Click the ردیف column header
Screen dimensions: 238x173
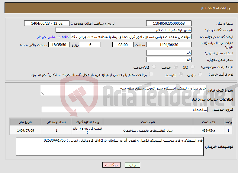tap(228, 122)
